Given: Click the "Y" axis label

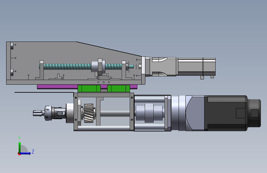Looking at the screenshot, I should 19,138.
